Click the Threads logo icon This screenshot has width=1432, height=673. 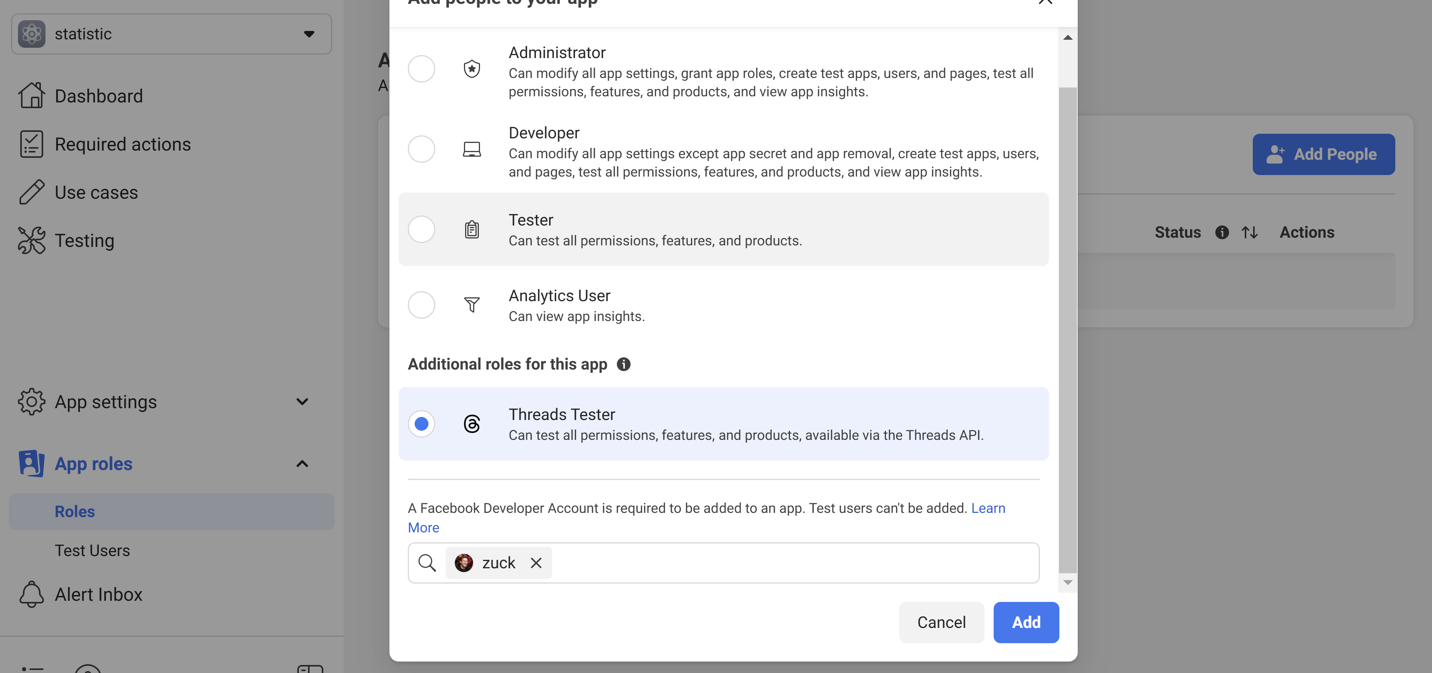click(472, 423)
